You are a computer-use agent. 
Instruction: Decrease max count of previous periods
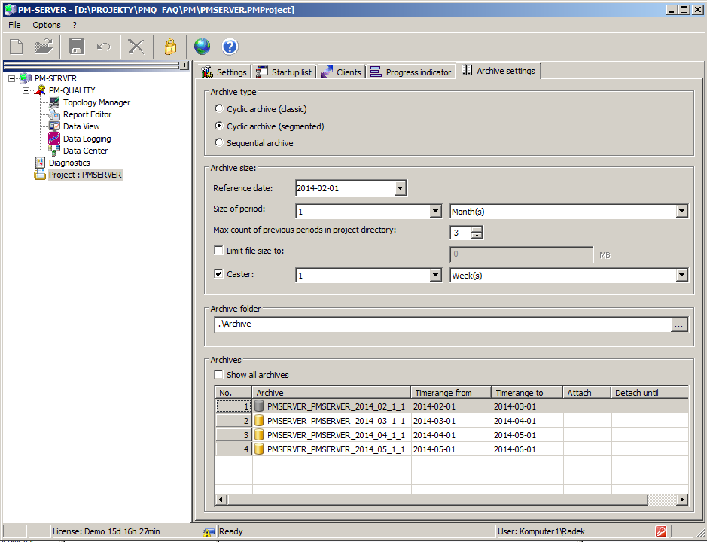[477, 236]
